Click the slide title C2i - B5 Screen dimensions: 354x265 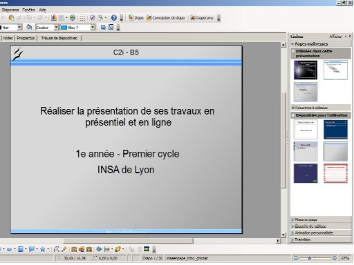click(x=126, y=52)
